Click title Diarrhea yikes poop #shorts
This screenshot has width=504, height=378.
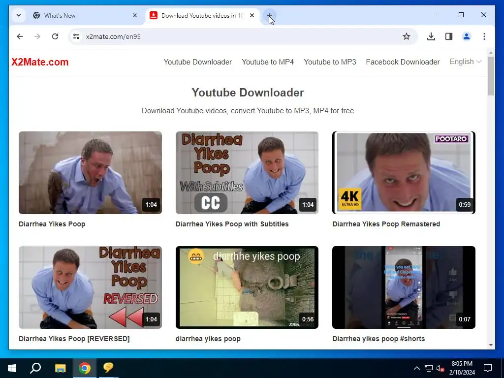(x=378, y=339)
